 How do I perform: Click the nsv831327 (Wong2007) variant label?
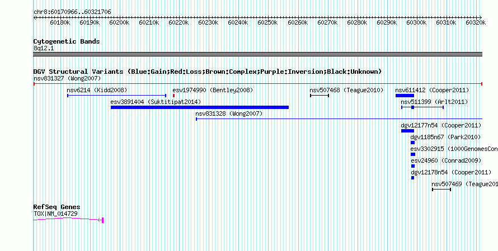click(67, 78)
